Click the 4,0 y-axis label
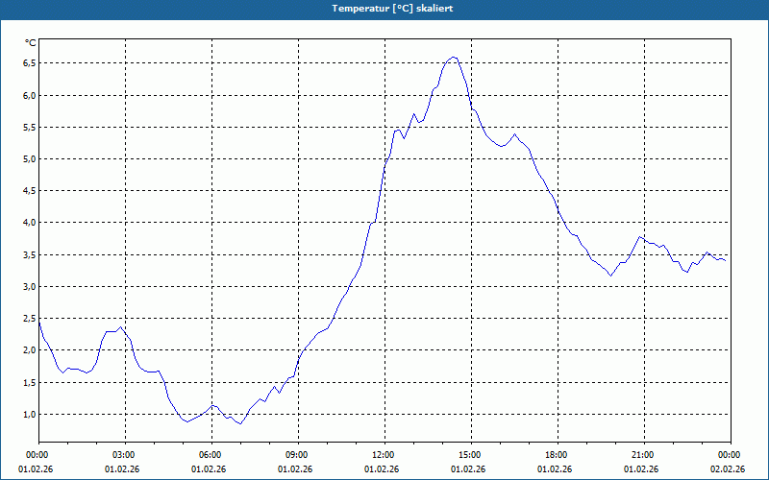Screen dimensions: 769x480 pos(30,223)
